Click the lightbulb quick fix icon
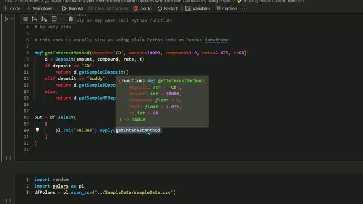Screen dimensions: 363x204 click(37, 130)
